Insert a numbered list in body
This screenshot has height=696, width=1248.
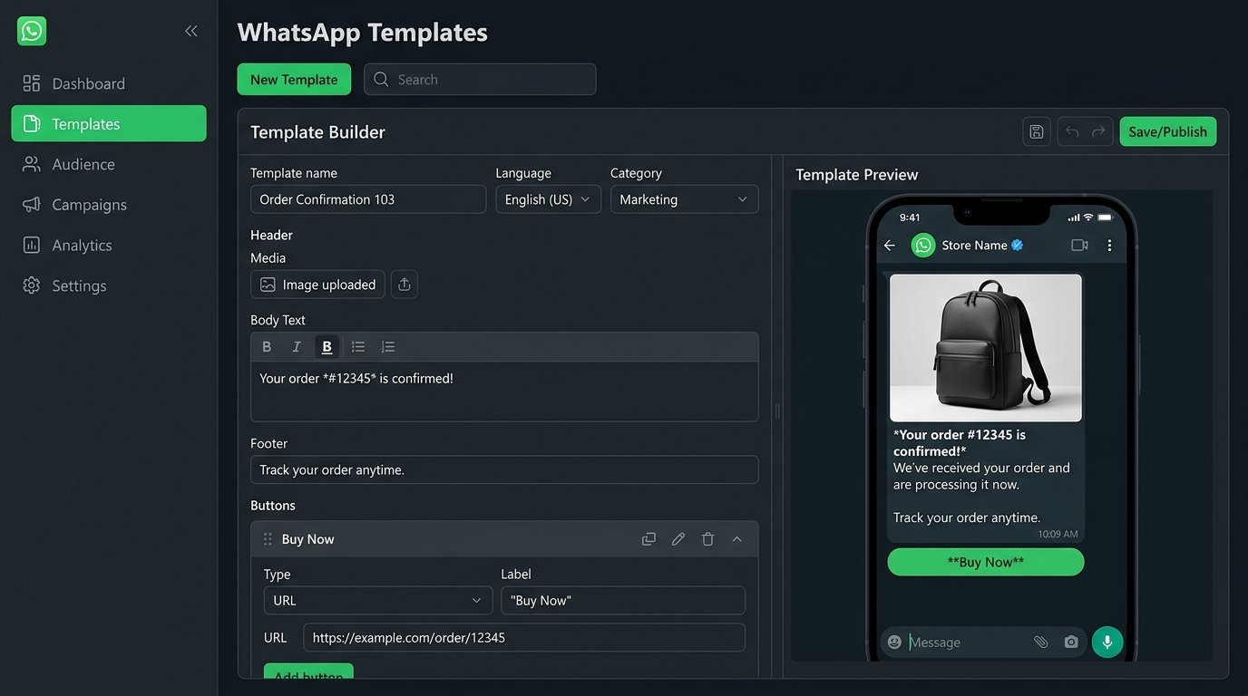coord(388,346)
